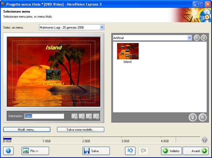The width and height of the screenshot is (212, 158).
Task: Minimize the NeroVision Express window
Action: pos(195,4)
